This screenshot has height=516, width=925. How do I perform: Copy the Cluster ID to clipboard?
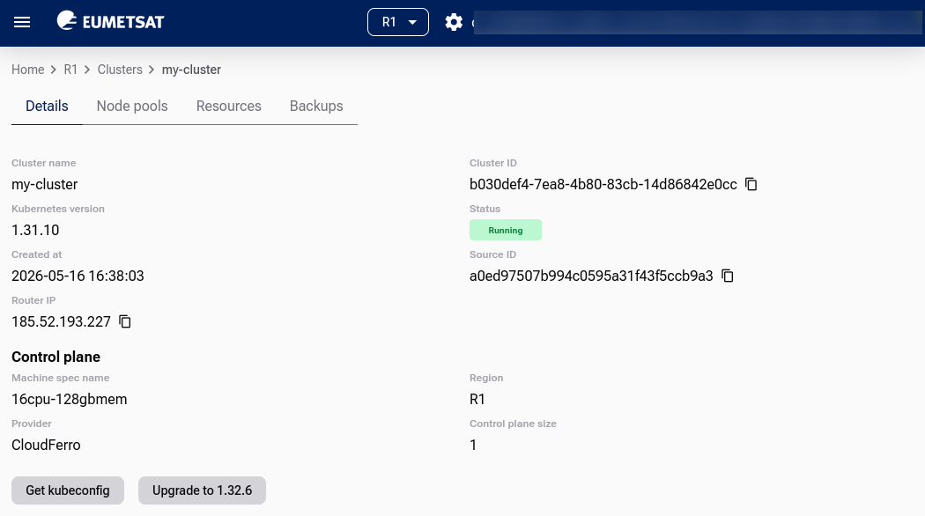[751, 184]
